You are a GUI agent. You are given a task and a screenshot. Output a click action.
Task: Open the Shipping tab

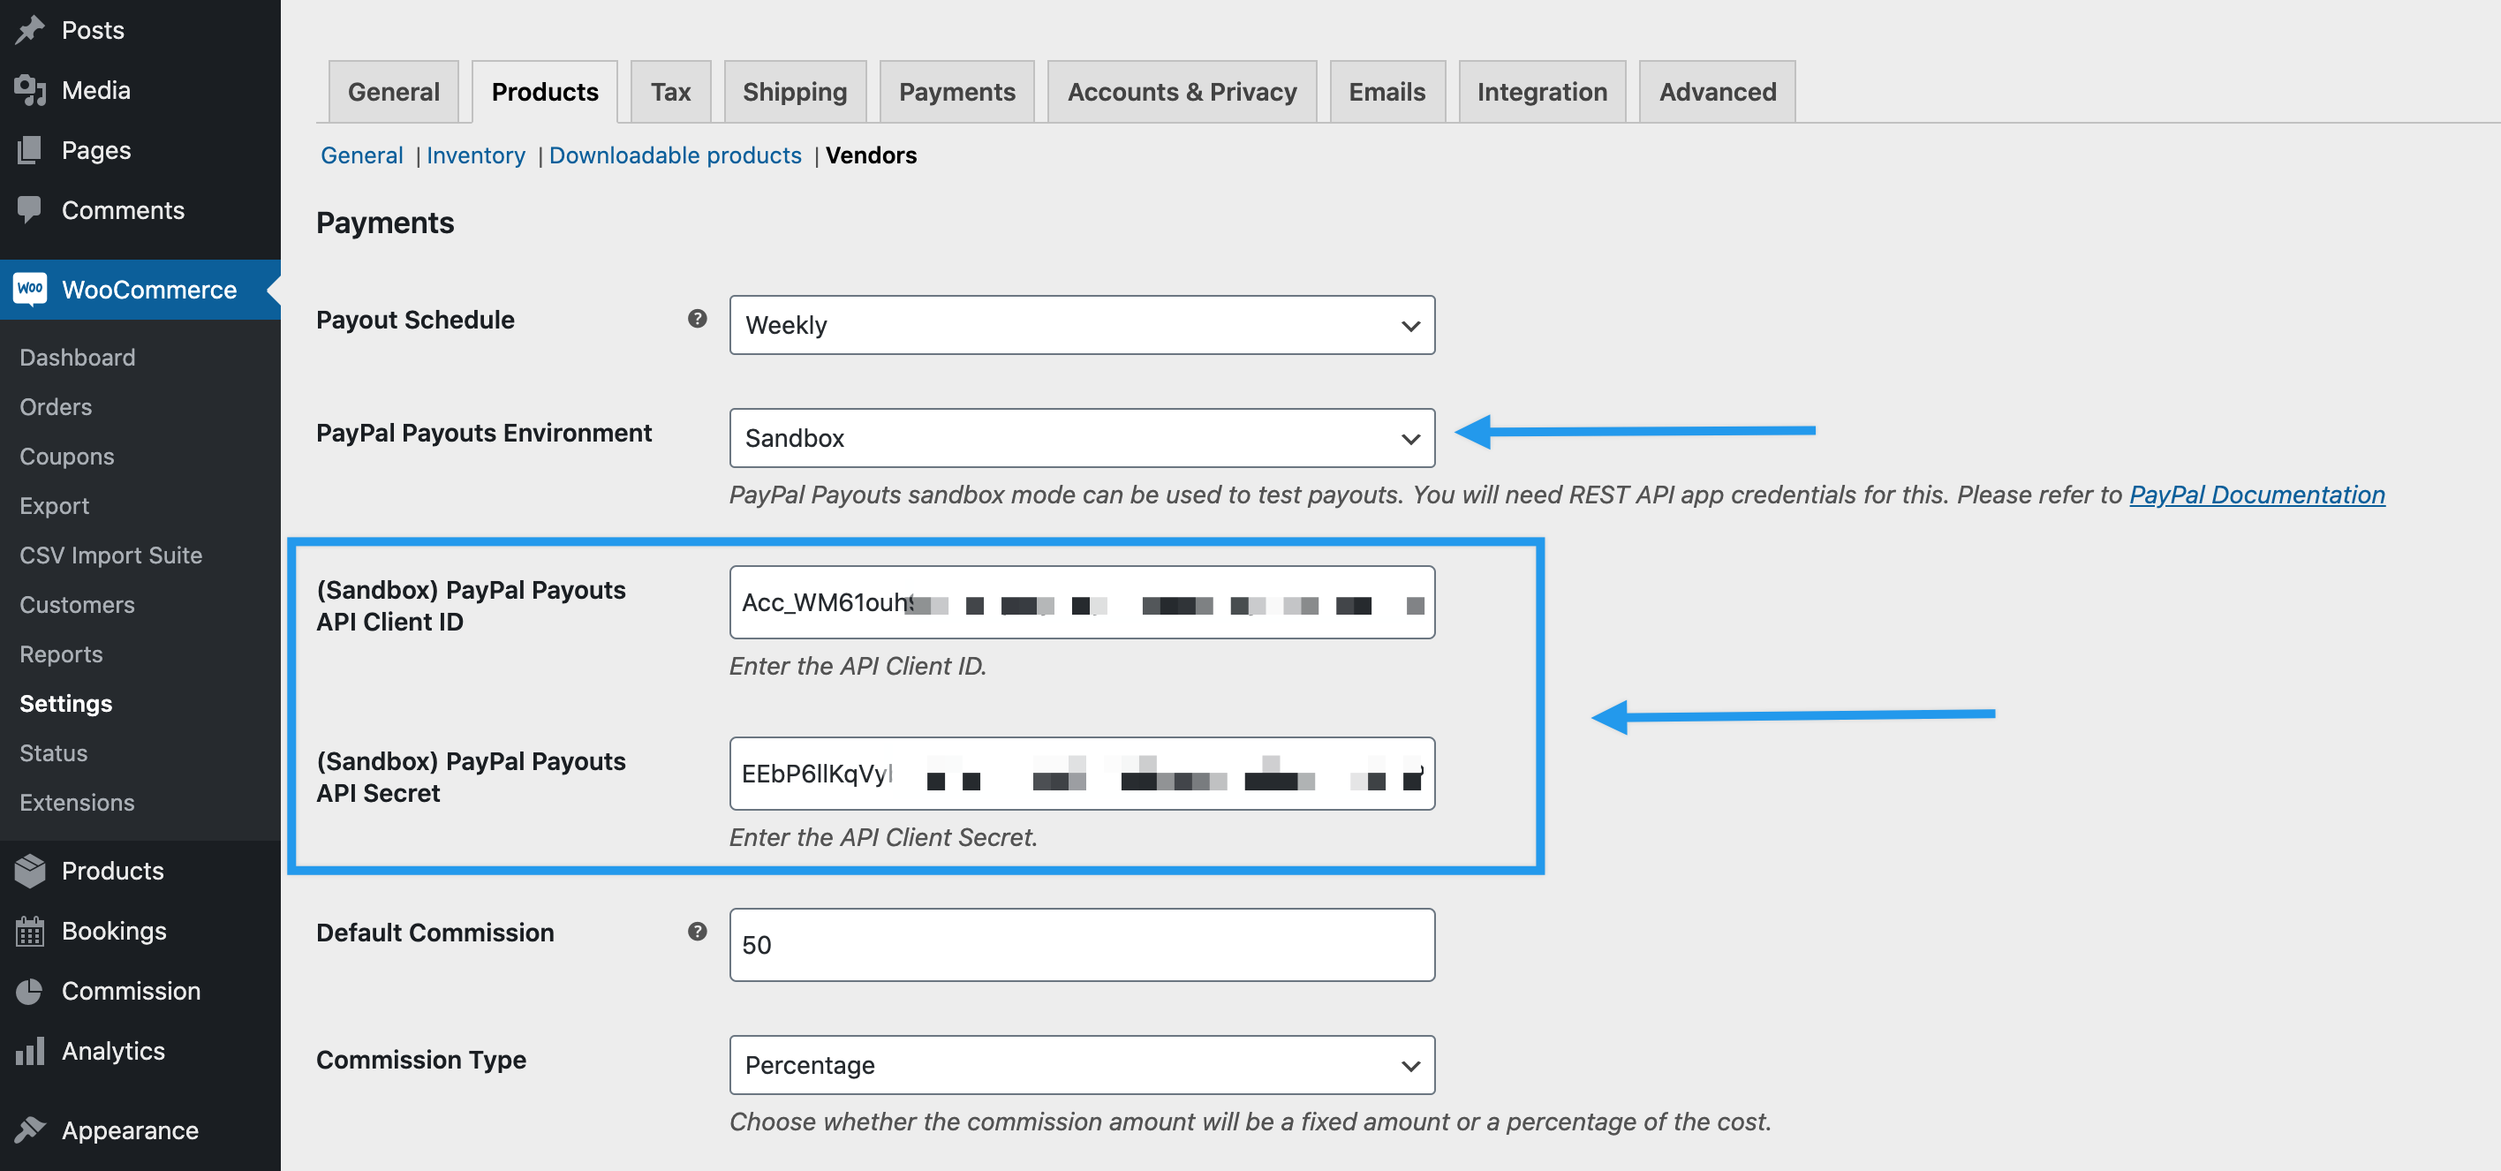tap(794, 91)
